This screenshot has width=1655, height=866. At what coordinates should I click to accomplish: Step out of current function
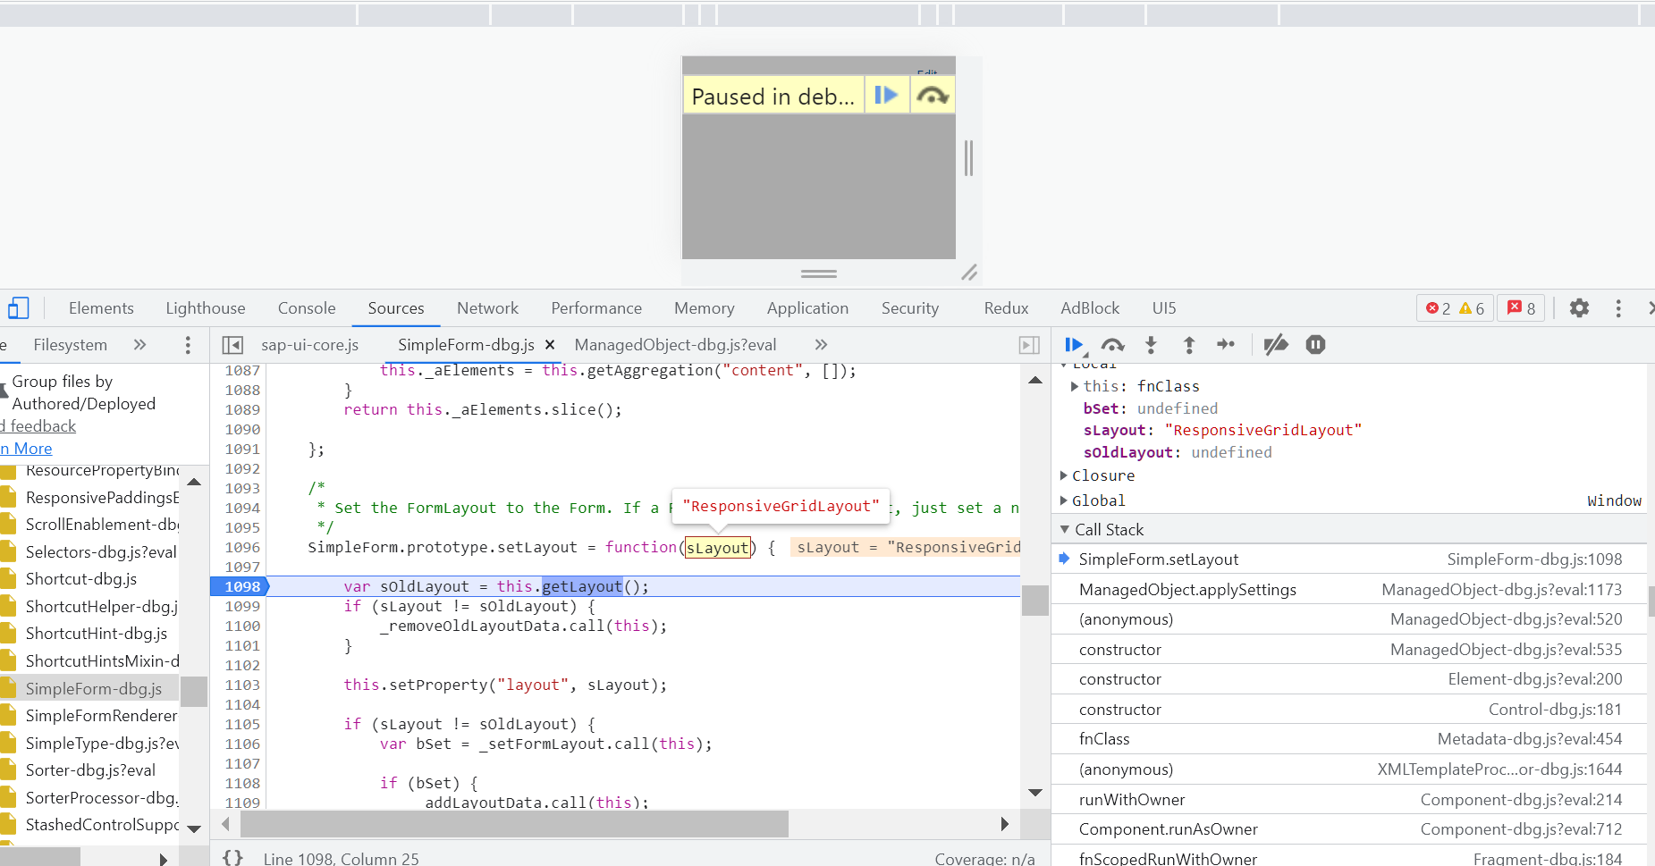[x=1189, y=344]
